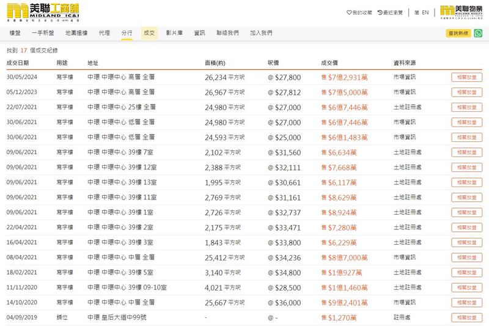Viewport: 489px width, 326px height.
Task: Click related listings button for 39樓 13室 row
Action: (466, 182)
